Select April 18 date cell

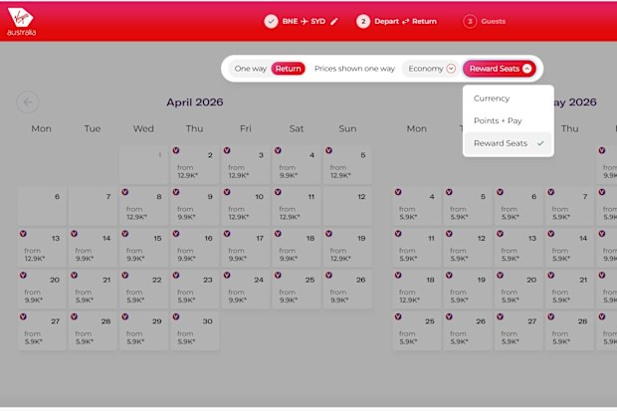297,248
